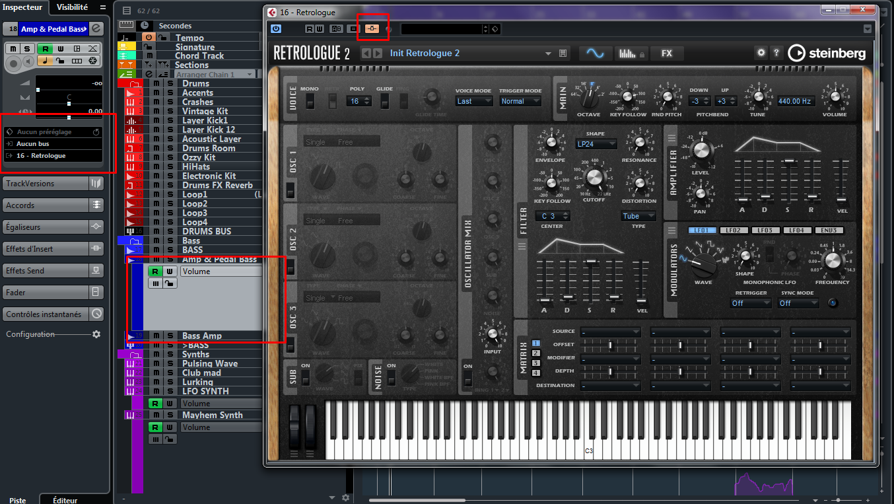894x504 pixels.
Task: Solo the Vintage Kit track
Action: pos(170,112)
